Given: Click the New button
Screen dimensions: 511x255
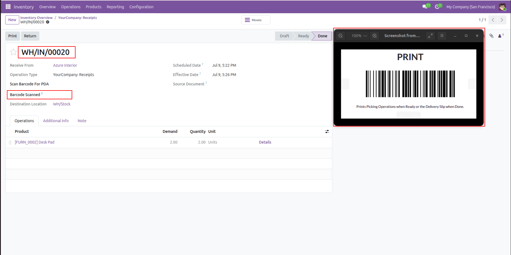Looking at the screenshot, I should 12,20.
